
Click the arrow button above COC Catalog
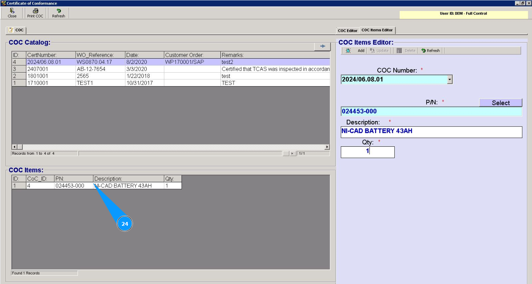click(x=323, y=46)
